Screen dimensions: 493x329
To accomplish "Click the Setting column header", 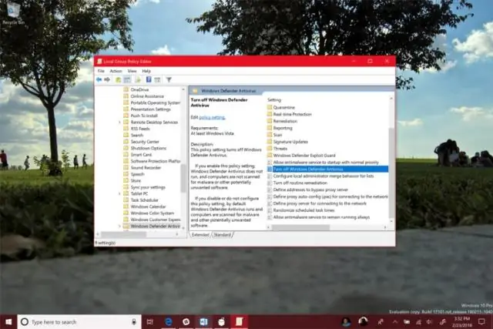I will tap(274, 99).
